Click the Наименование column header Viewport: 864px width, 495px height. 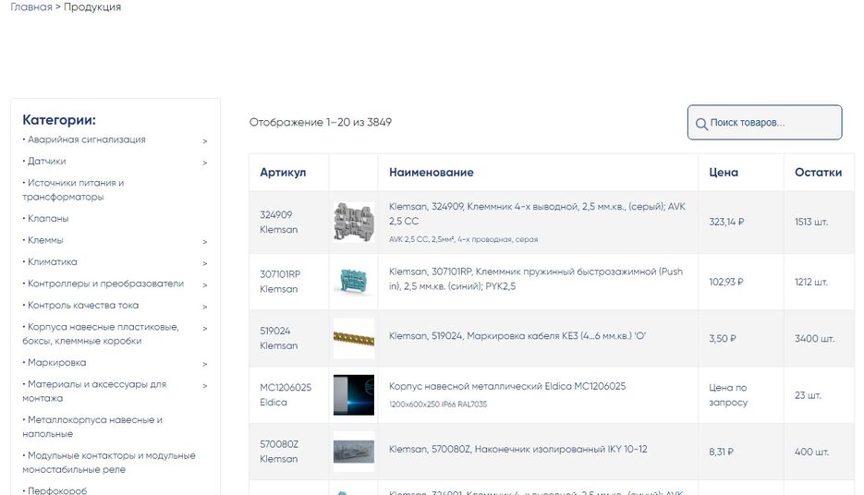[x=431, y=173]
